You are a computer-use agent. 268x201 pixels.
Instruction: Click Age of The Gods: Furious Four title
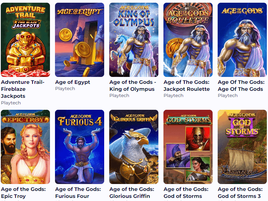pos(78,192)
